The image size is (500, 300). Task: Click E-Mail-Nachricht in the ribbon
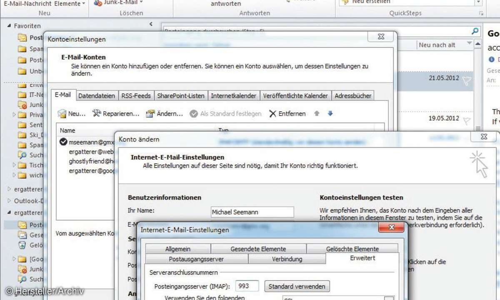point(27,3)
